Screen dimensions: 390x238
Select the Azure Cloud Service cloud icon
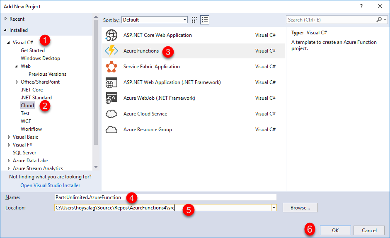111,114
